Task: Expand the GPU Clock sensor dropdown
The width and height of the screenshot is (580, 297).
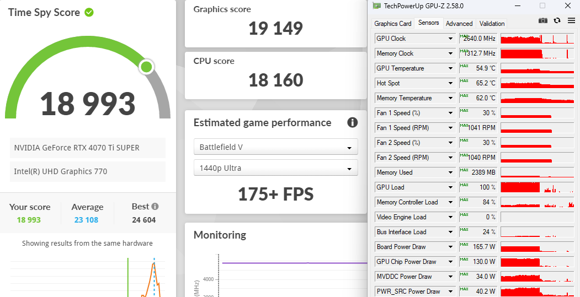Action: 450,39
